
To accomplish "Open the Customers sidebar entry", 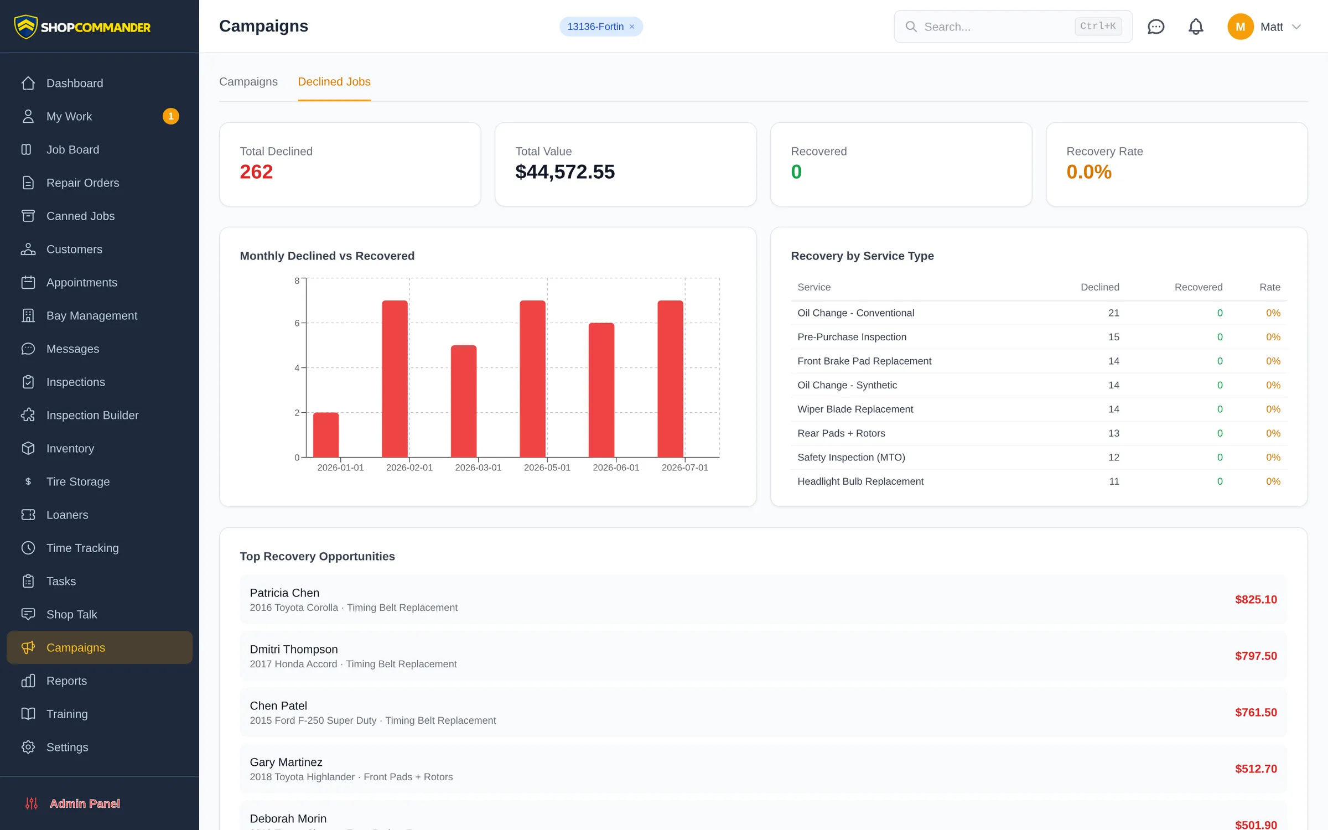I will (100, 249).
